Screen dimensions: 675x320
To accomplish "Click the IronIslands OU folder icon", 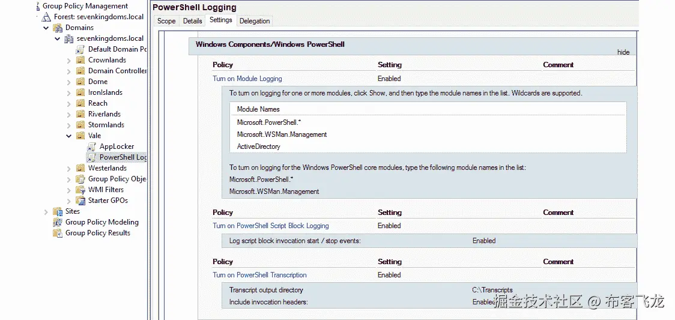I will pyautogui.click(x=80, y=92).
